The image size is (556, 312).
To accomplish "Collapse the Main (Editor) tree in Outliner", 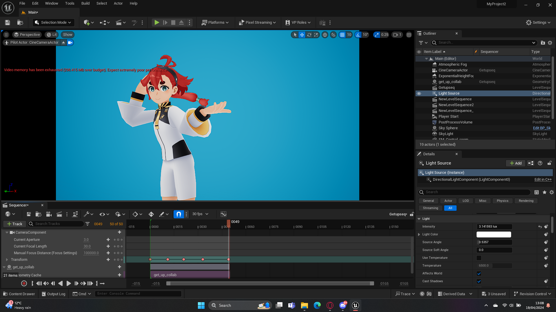I will pyautogui.click(x=426, y=59).
